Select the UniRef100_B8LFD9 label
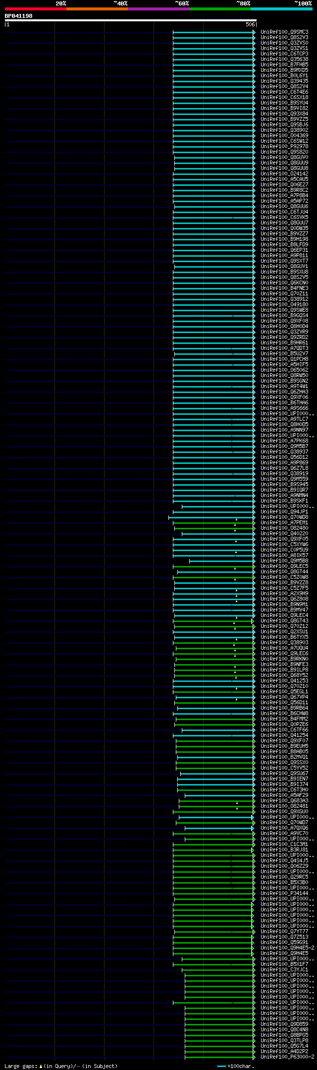317x1070 pixels. point(284,244)
